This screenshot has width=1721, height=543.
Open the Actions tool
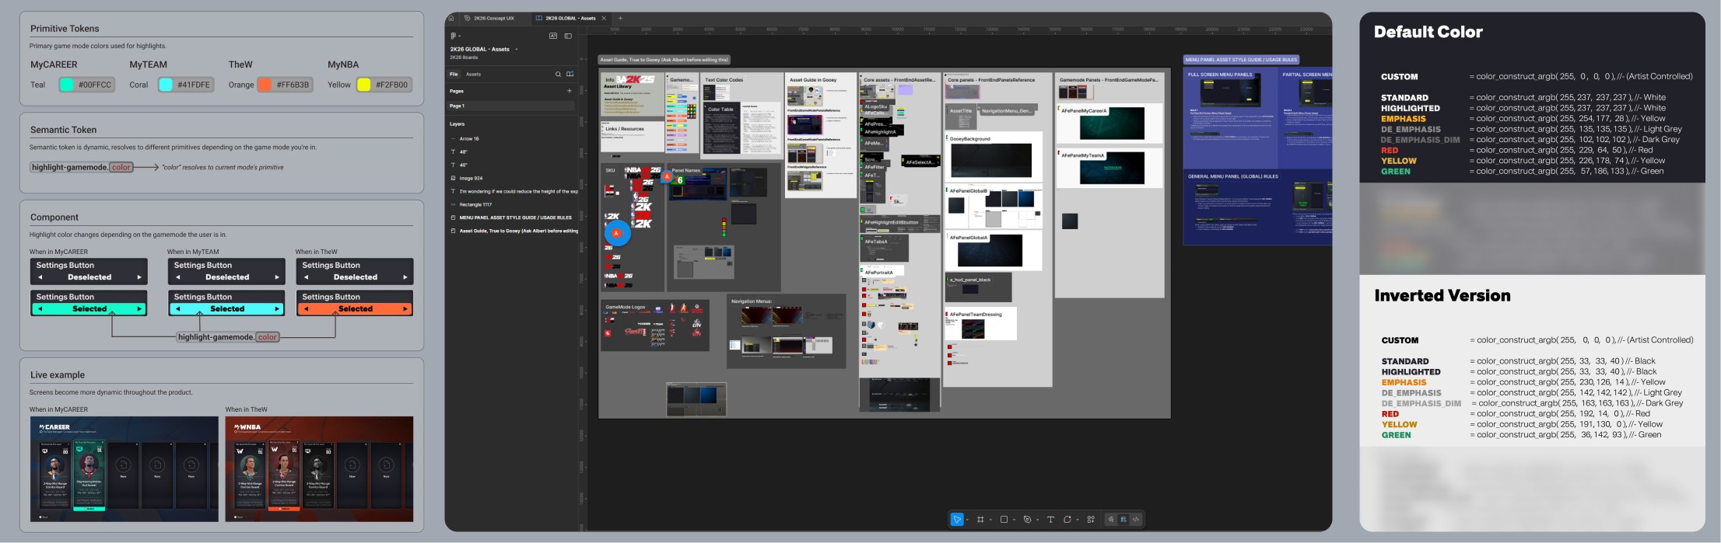coord(1091,520)
